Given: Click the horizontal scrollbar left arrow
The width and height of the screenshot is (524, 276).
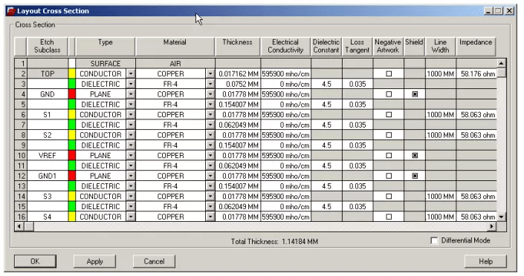Looking at the screenshot, I should pyautogui.click(x=19, y=226).
